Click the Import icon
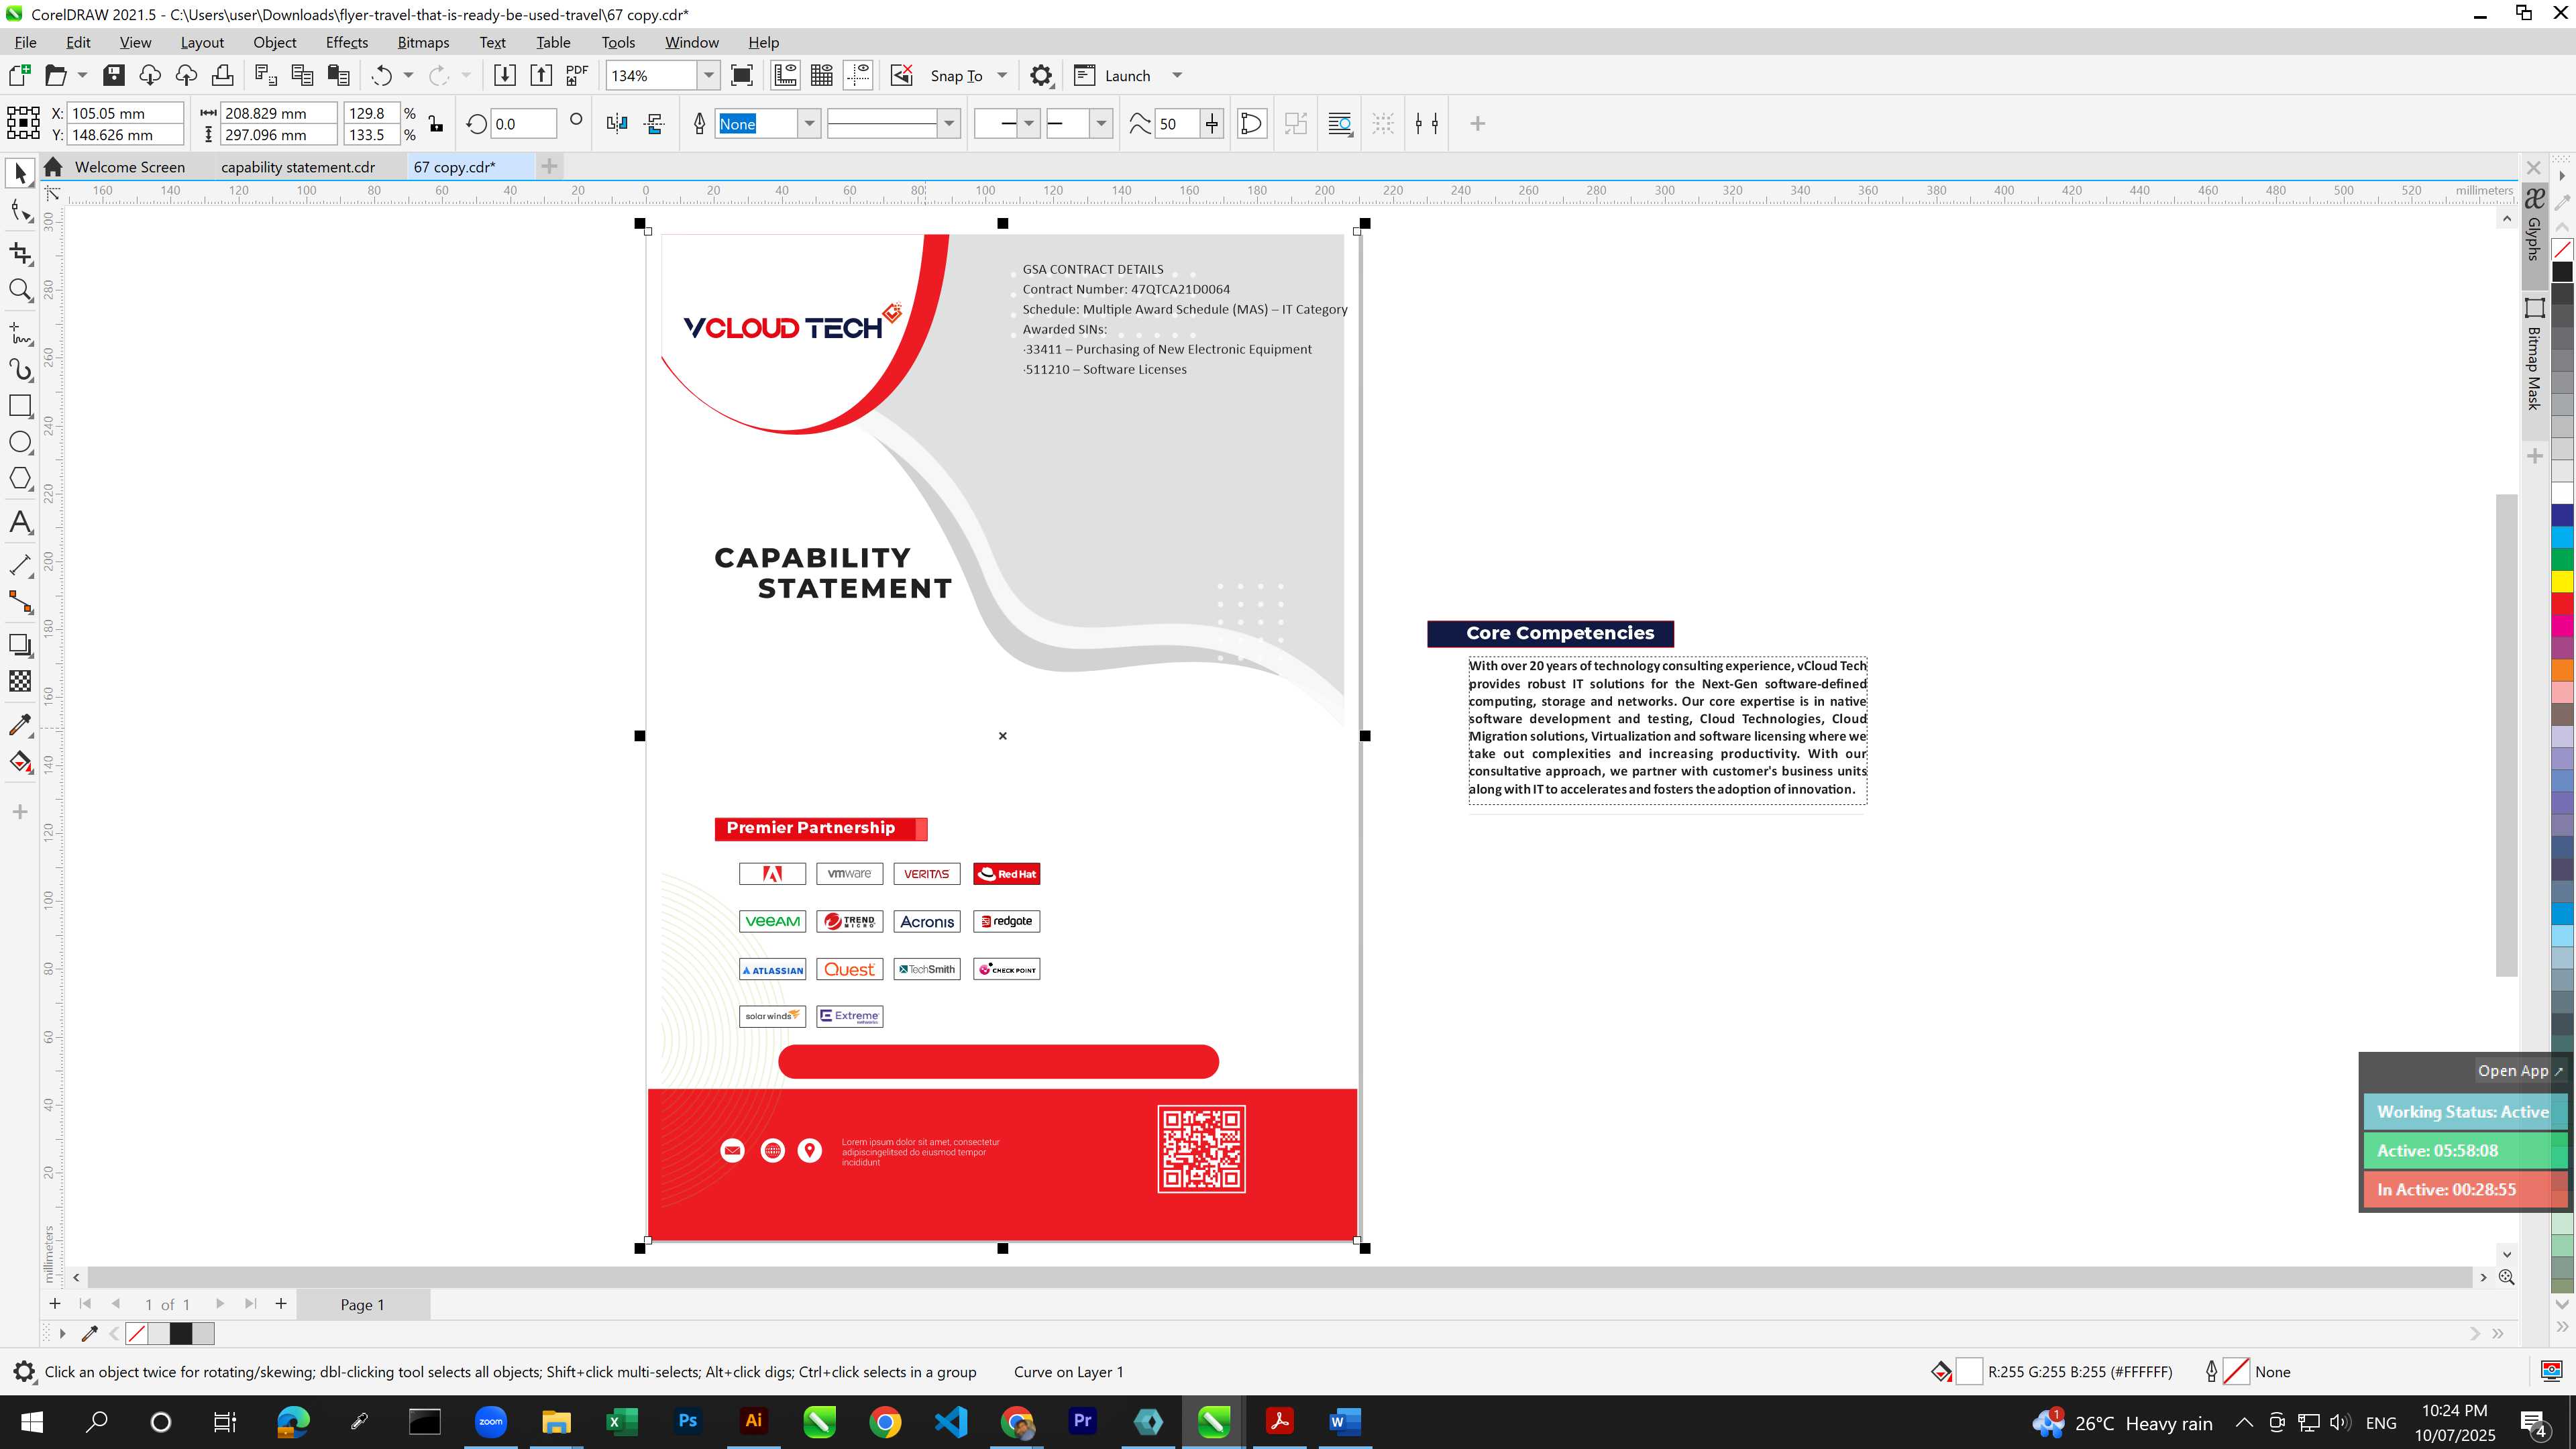This screenshot has height=1449, width=2576. tap(504, 76)
